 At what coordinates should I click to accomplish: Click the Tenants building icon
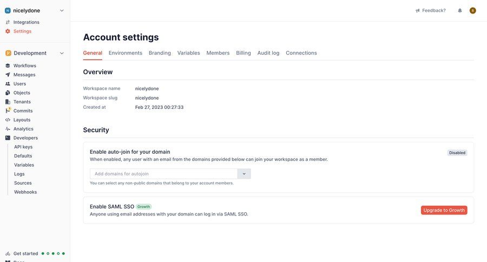(x=8, y=102)
